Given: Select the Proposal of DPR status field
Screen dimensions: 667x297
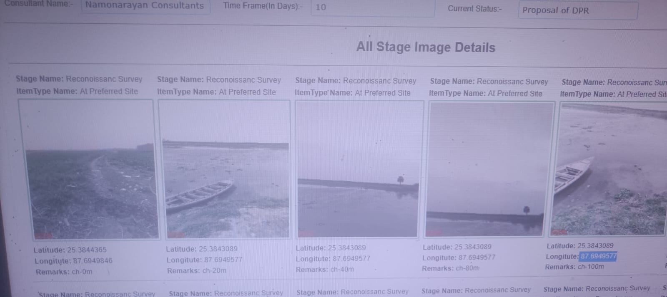Looking at the screenshot, I should pyautogui.click(x=577, y=11).
